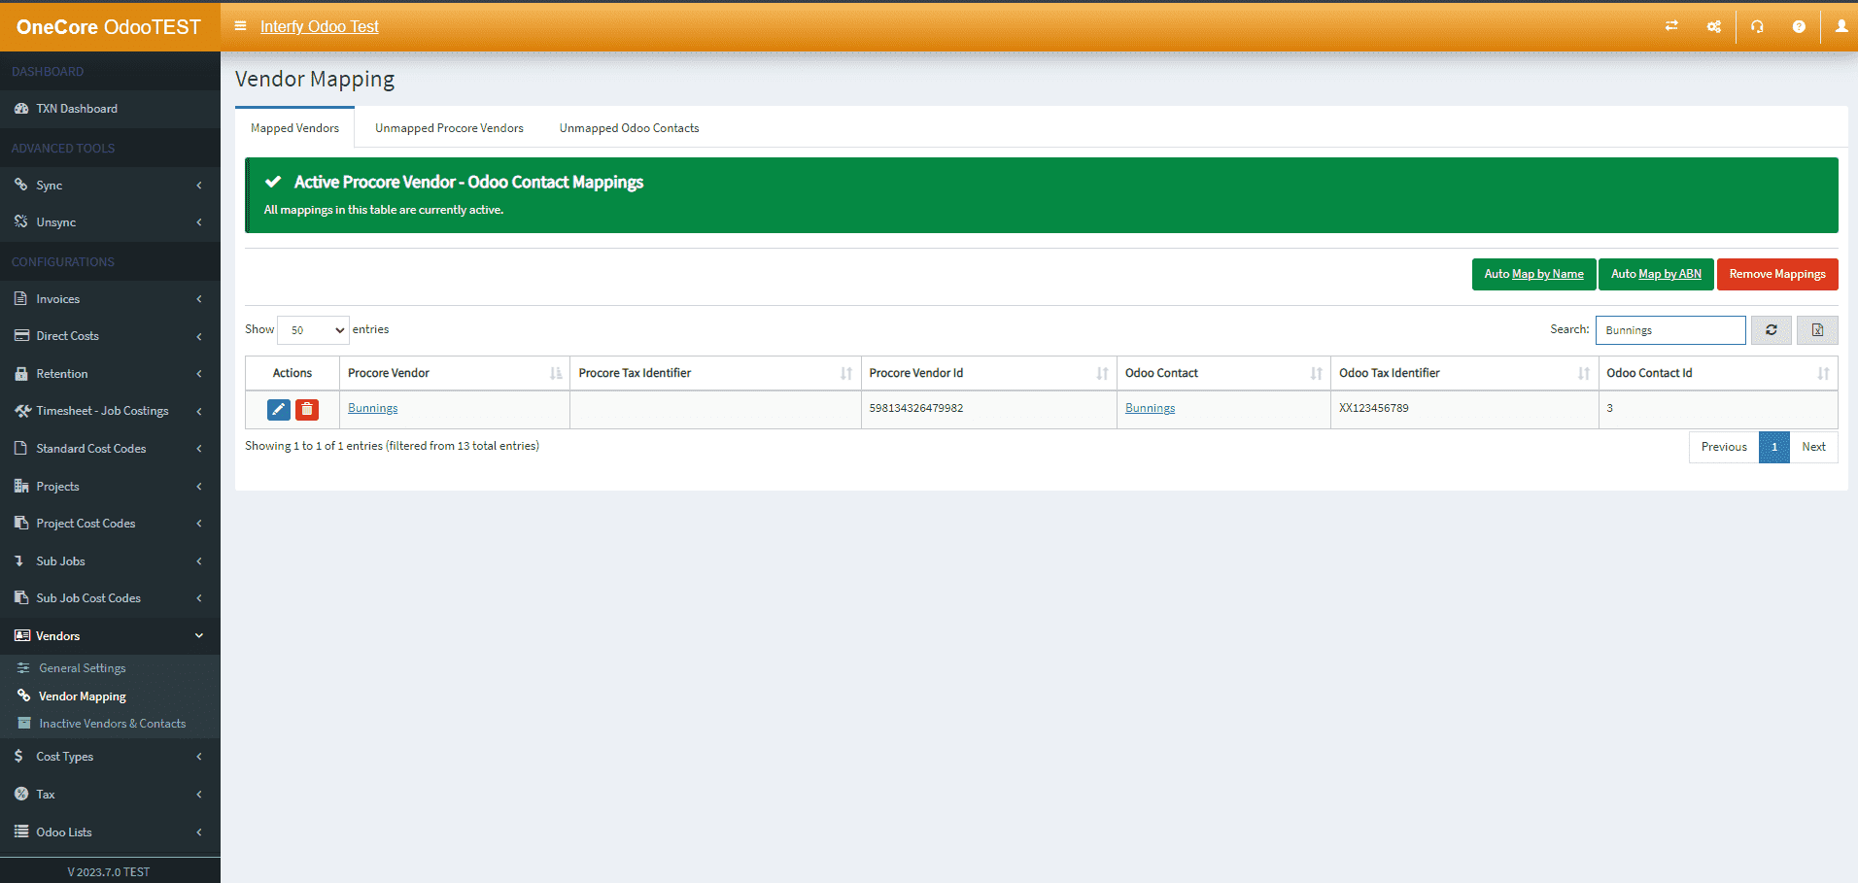Click the blue edit pencil icon for Bunnings

pos(279,410)
